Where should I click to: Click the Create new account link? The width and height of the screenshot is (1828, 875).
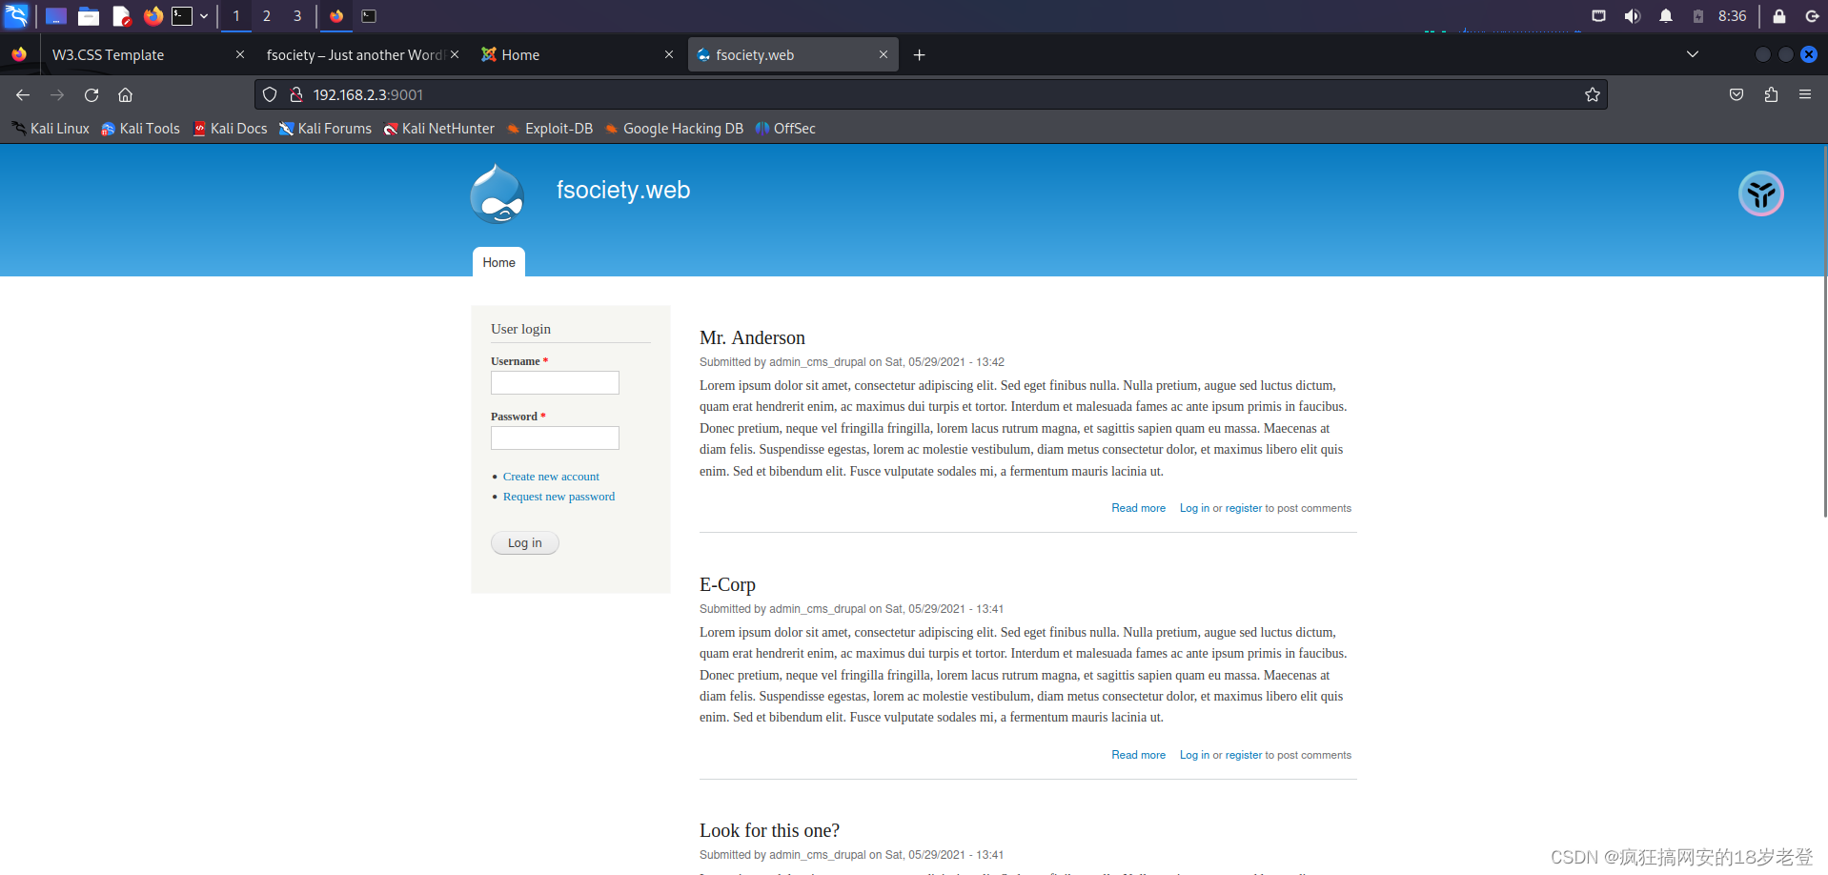click(551, 477)
